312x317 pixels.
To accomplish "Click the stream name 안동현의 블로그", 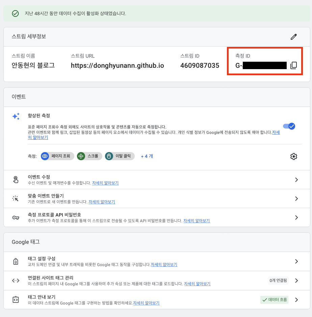I will 33,65.
